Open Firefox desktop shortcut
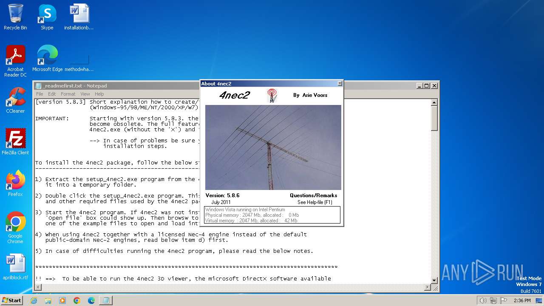The width and height of the screenshot is (544, 306). pyautogui.click(x=15, y=184)
